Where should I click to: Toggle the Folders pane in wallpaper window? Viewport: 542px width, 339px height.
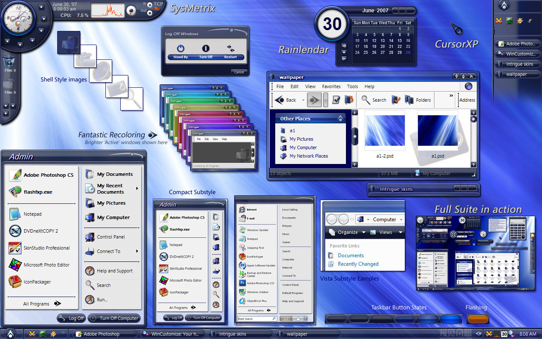(x=418, y=100)
